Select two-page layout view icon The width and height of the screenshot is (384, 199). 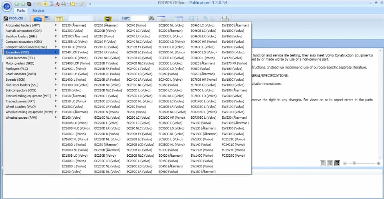point(330,163)
